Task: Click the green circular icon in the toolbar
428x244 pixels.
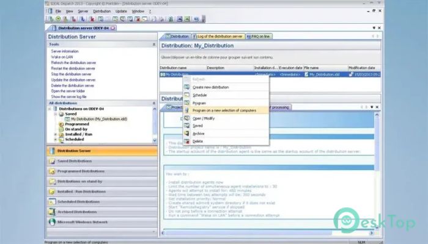Action: click(58, 19)
